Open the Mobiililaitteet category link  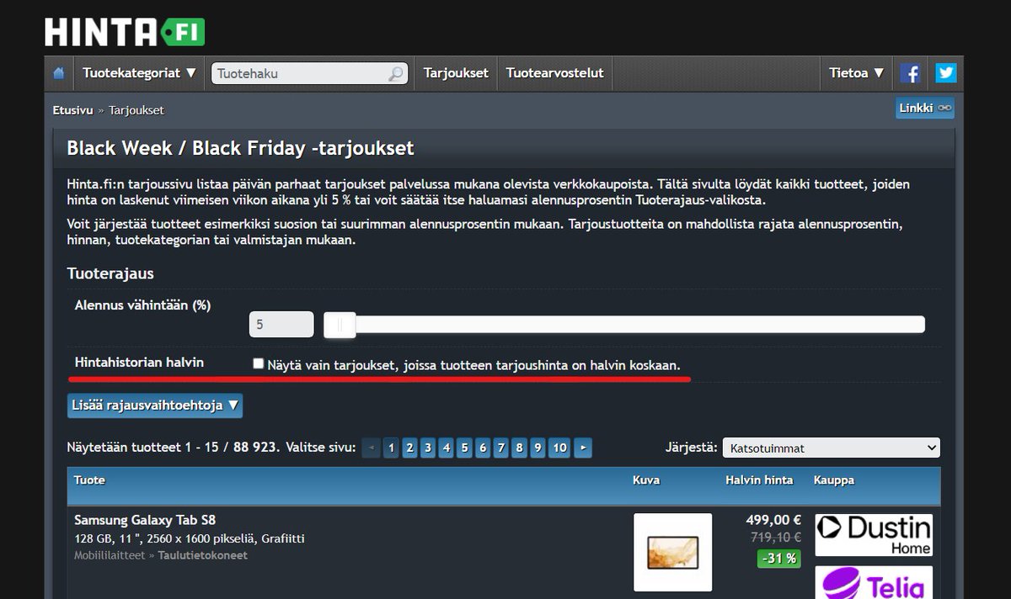110,556
